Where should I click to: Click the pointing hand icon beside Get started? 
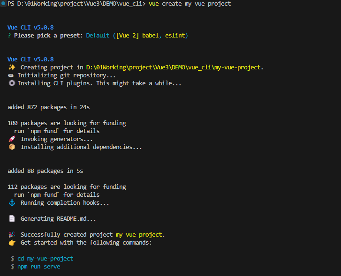tap(12, 243)
